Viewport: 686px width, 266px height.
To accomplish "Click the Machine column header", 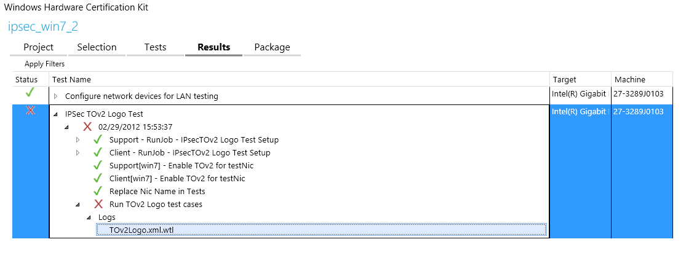I will [x=629, y=79].
